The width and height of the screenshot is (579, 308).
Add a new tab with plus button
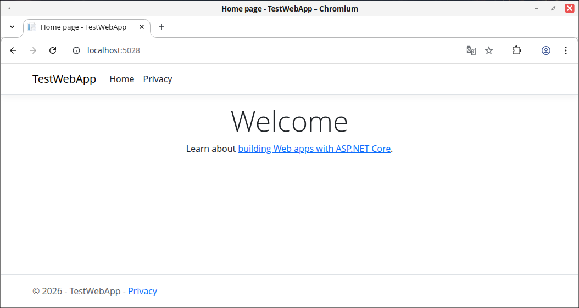(x=162, y=27)
